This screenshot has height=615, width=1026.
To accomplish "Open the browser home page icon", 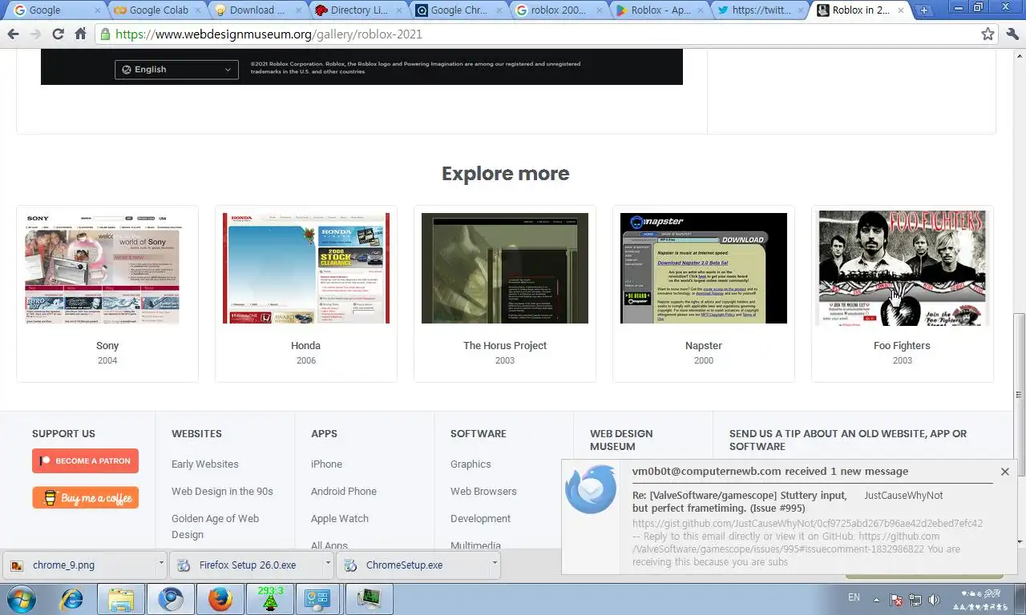I will click(80, 34).
